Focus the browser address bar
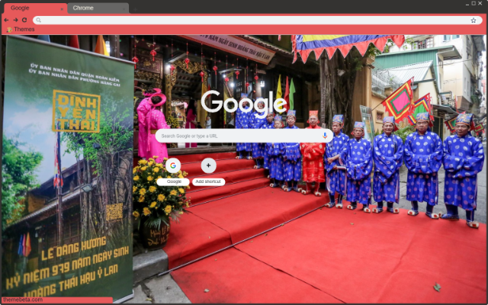 pyautogui.click(x=258, y=21)
